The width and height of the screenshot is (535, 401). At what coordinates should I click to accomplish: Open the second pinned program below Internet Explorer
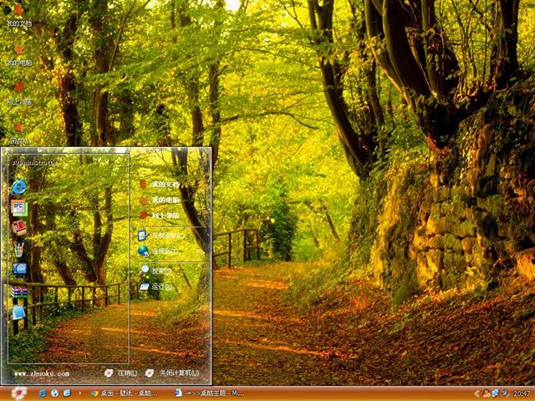point(18,208)
